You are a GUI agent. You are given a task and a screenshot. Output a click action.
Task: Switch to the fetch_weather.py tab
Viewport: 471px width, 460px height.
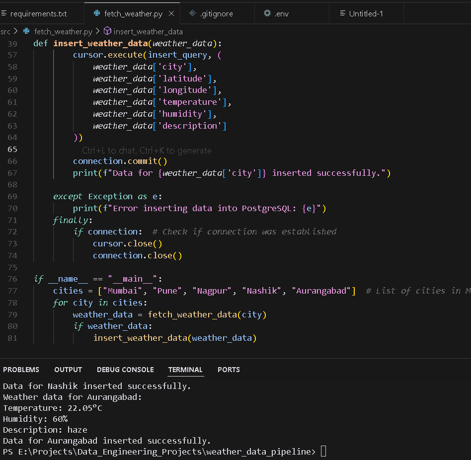[133, 14]
